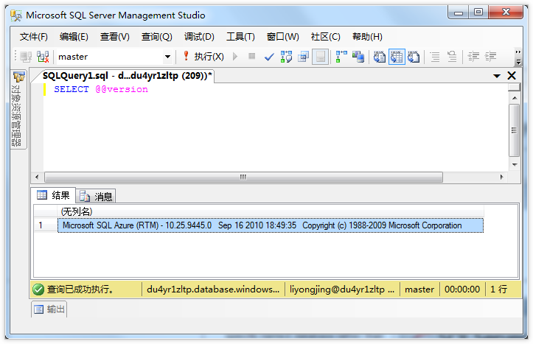The image size is (533, 344).
Task: Open the 查看(V) menu
Action: pos(114,37)
